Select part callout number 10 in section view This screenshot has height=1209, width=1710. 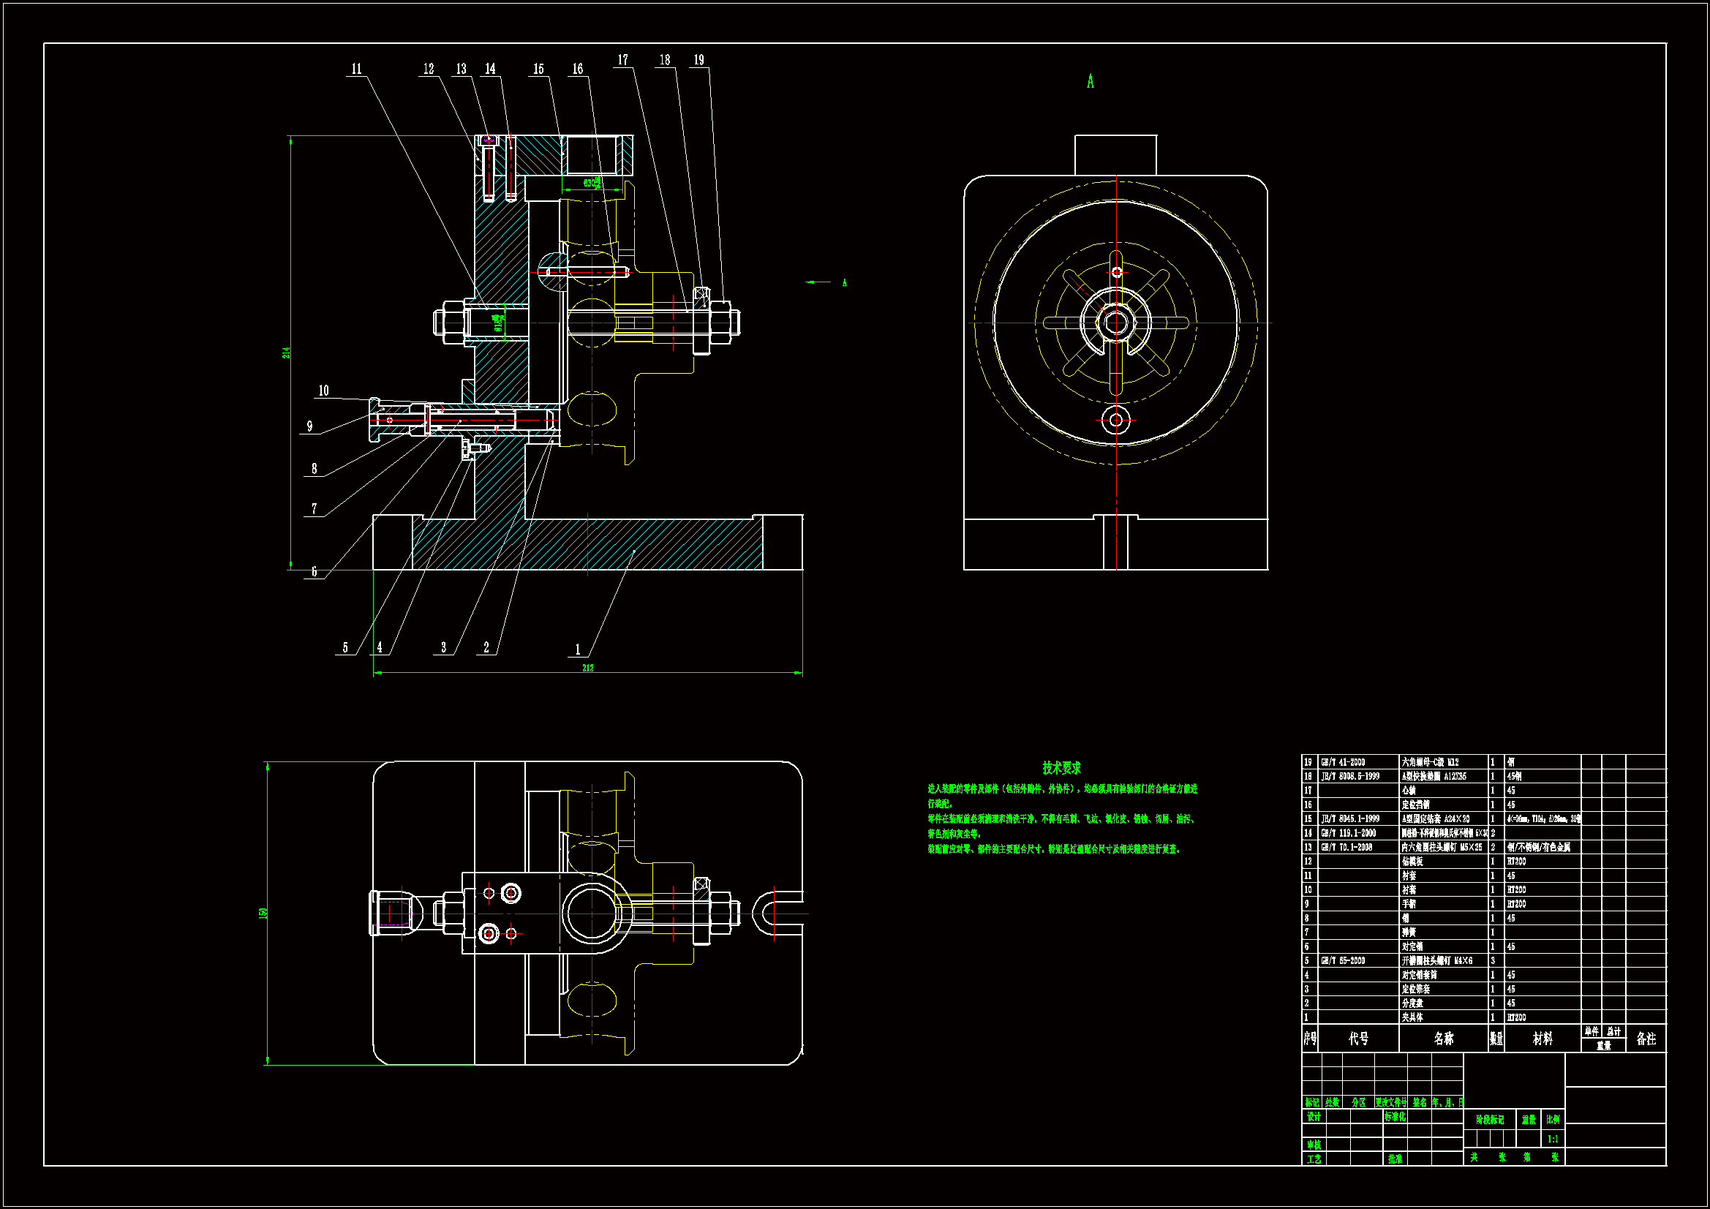[323, 391]
